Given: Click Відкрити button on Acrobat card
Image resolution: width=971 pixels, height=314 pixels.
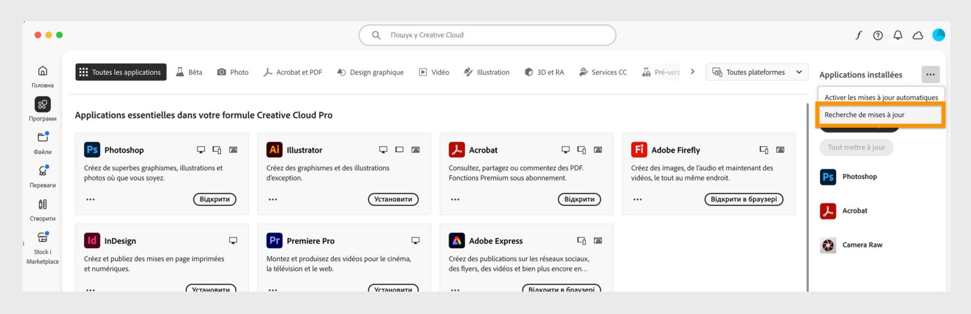Looking at the screenshot, I should coord(579,199).
